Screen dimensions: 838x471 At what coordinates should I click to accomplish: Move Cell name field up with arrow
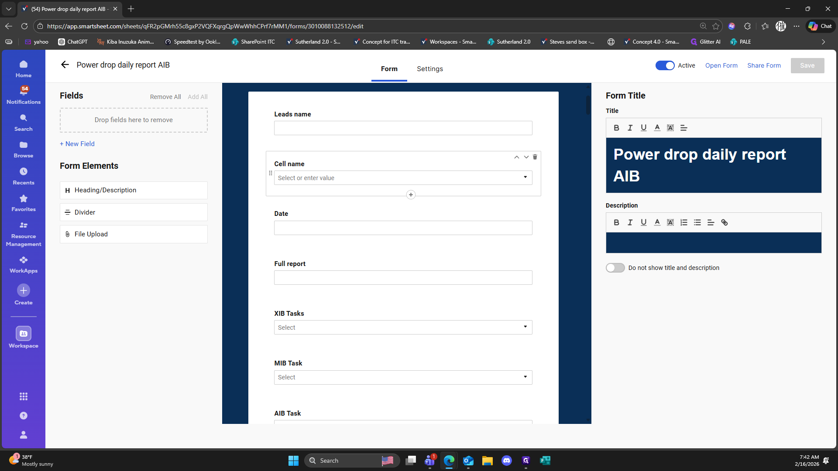point(516,157)
